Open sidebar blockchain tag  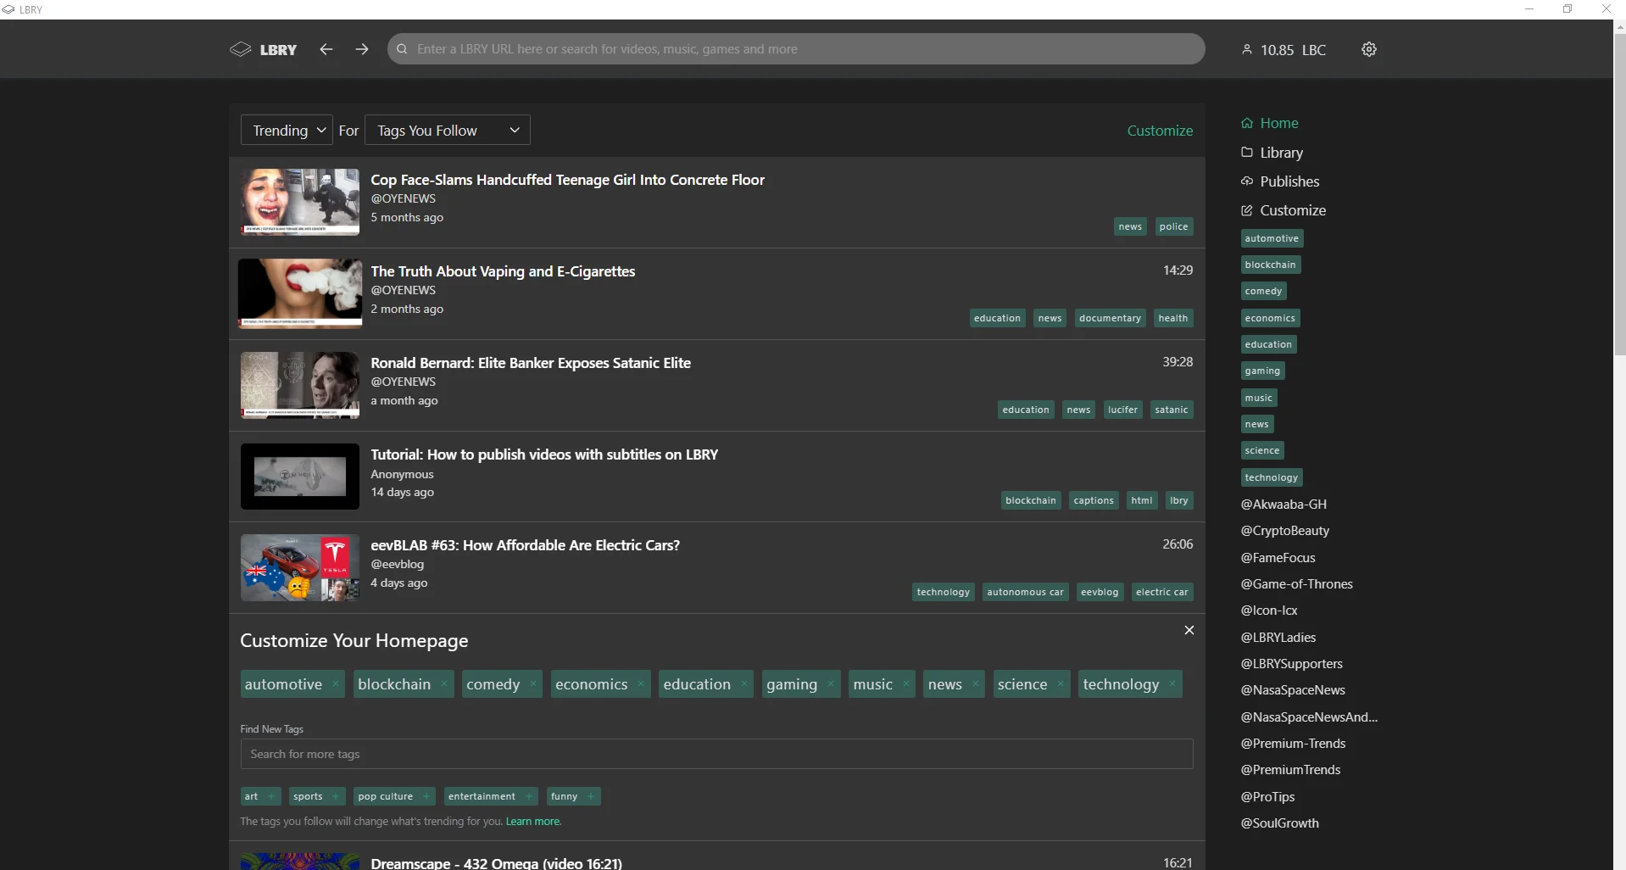coord(1270,265)
